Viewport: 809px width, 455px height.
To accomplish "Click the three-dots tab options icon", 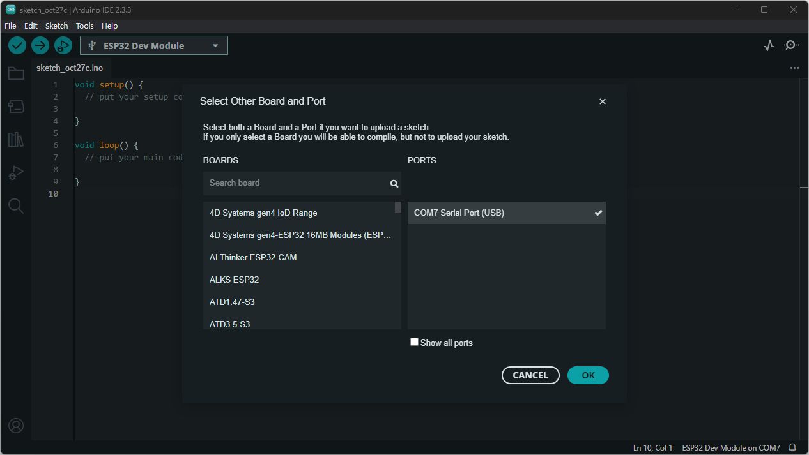I will point(794,68).
